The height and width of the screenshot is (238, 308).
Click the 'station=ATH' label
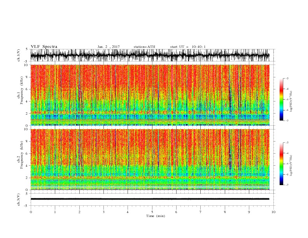(144, 47)
